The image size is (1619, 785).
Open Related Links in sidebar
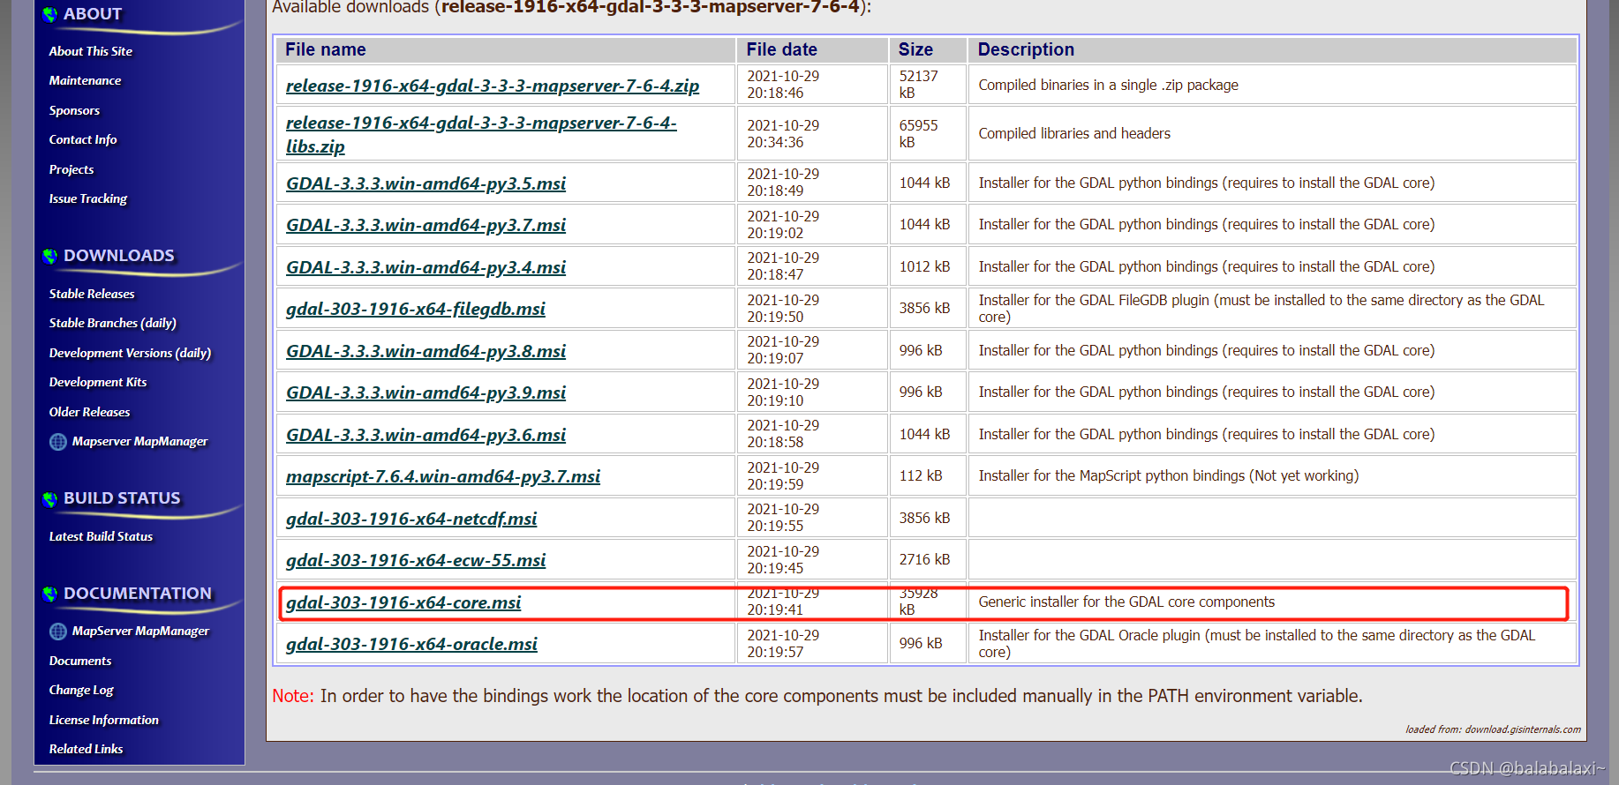click(x=87, y=749)
